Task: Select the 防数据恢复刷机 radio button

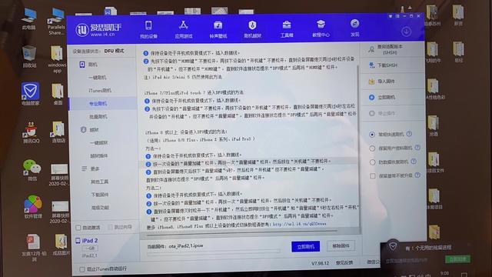Action: (372, 162)
